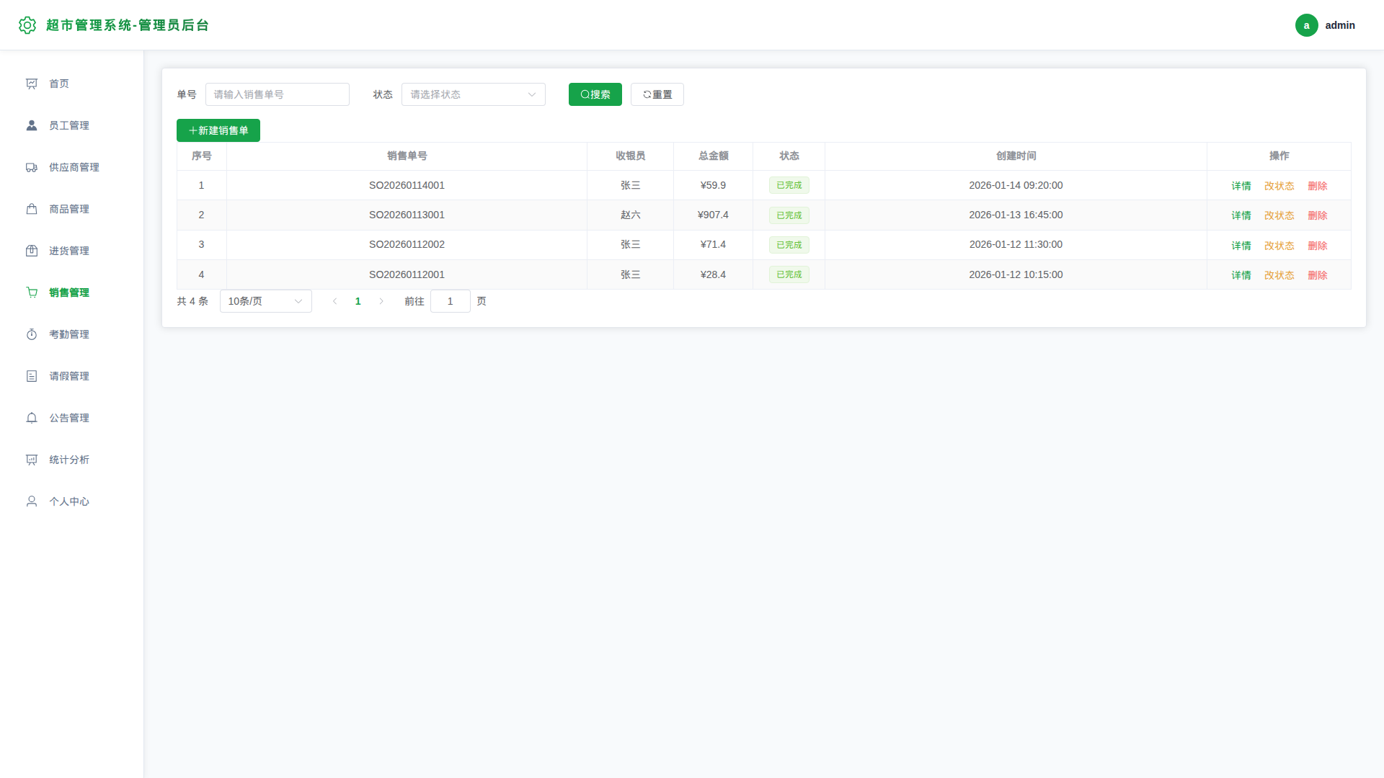Screen dimensions: 1384x778
Task: Open 员工管理 menu item
Action: [72, 125]
